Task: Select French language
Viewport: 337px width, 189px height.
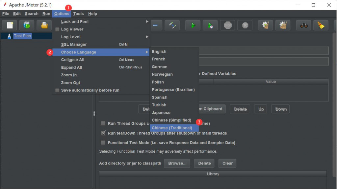Action: [174, 59]
